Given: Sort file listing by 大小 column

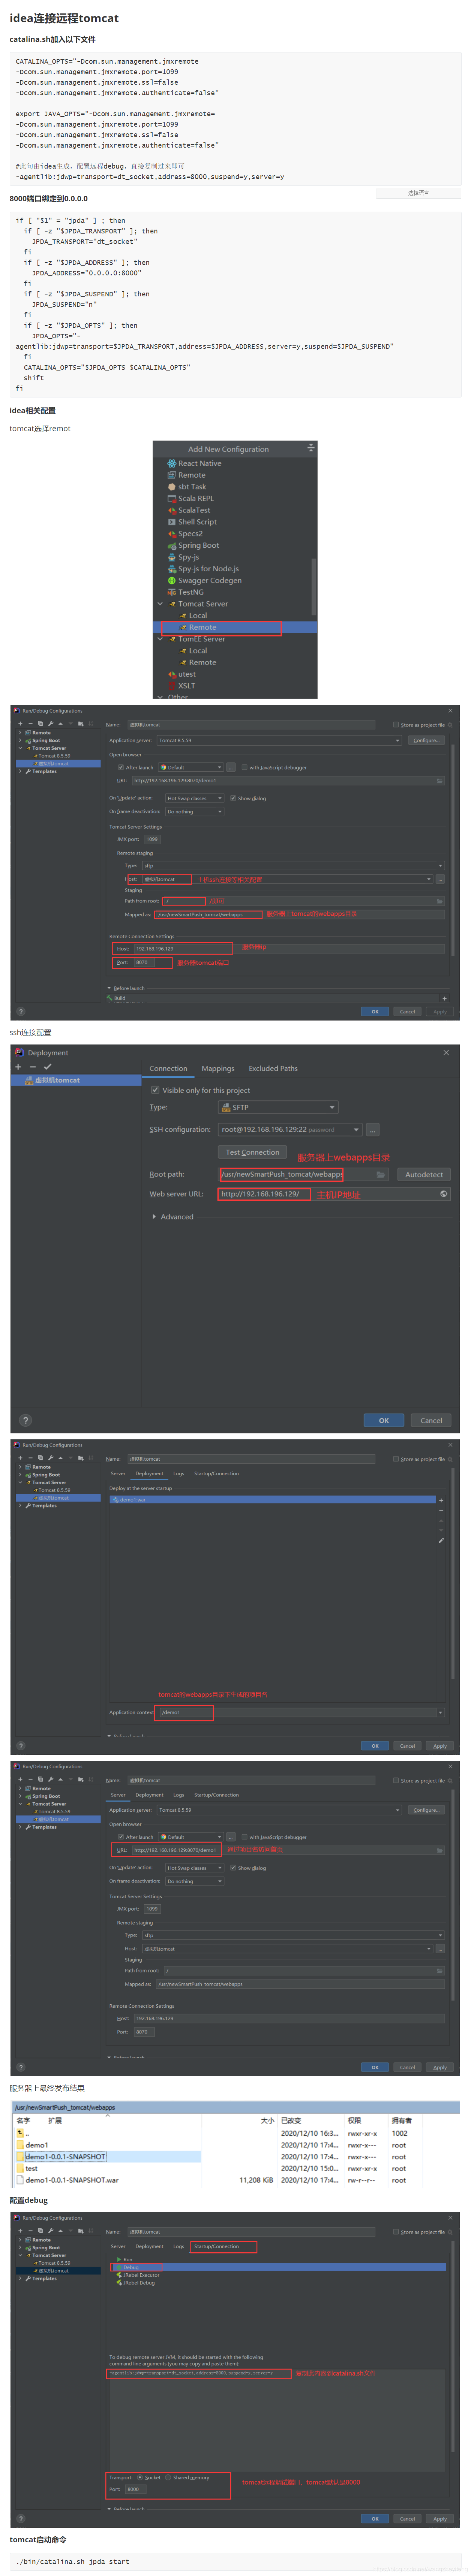Looking at the screenshot, I should click(267, 2120).
